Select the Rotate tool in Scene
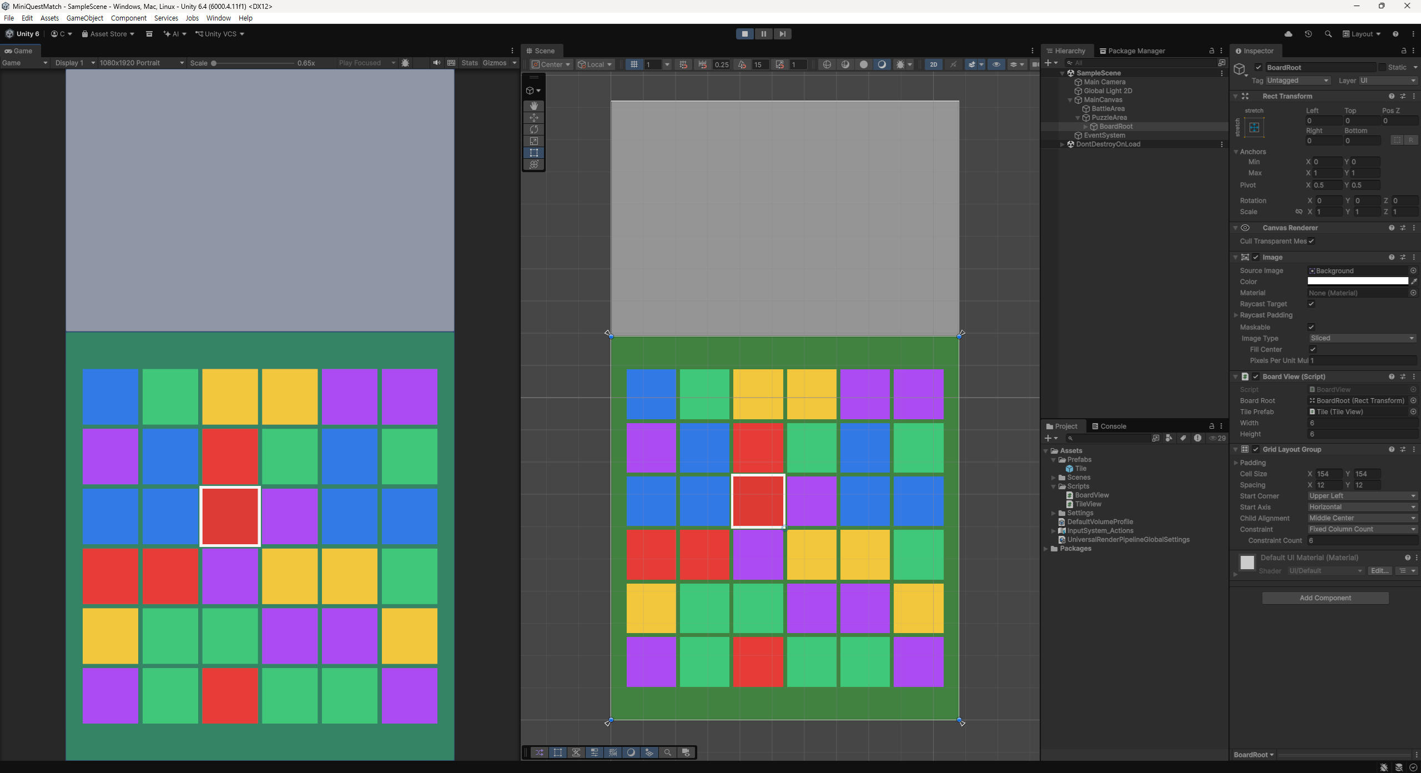 pyautogui.click(x=534, y=129)
